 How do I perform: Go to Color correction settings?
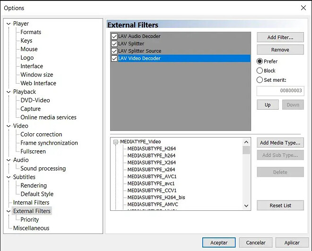41,134
